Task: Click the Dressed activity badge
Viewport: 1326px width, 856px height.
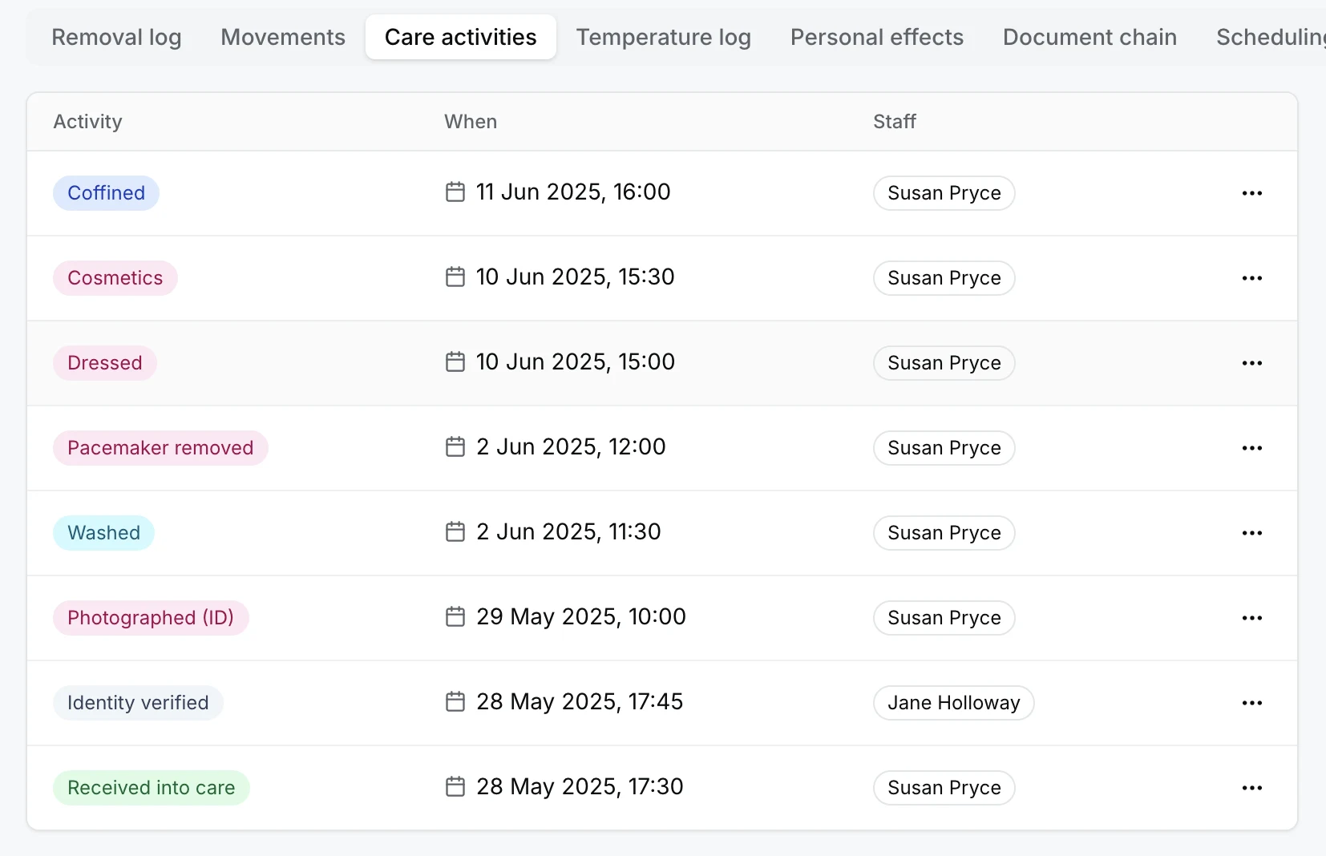Action: (105, 363)
